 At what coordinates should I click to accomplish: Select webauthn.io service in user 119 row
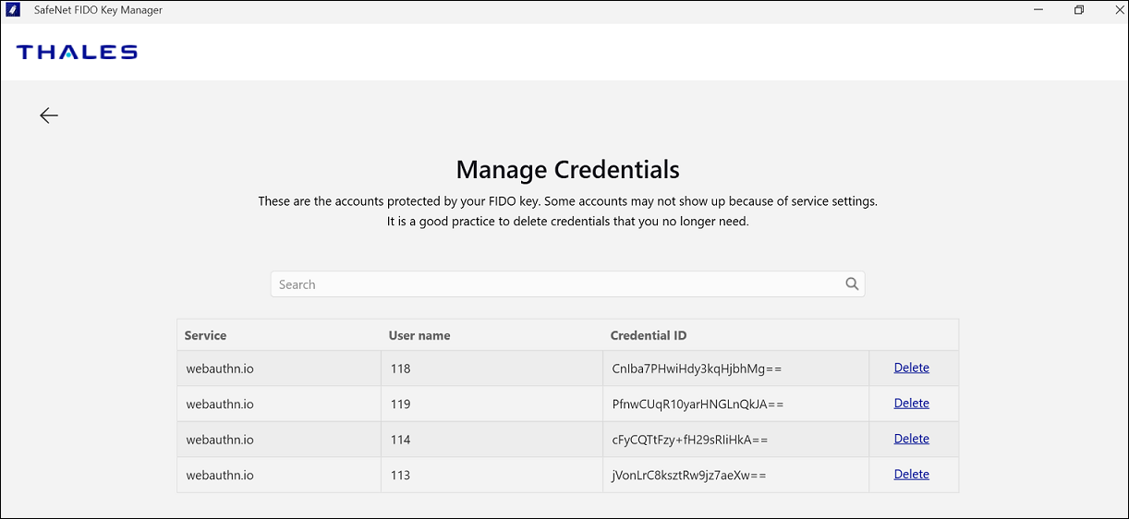pos(220,404)
